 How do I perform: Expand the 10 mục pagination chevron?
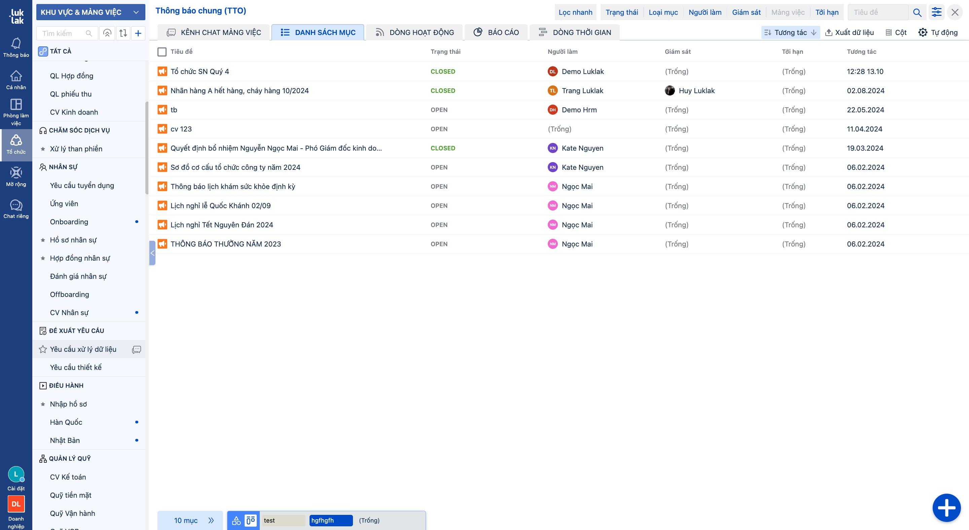pyautogui.click(x=211, y=521)
